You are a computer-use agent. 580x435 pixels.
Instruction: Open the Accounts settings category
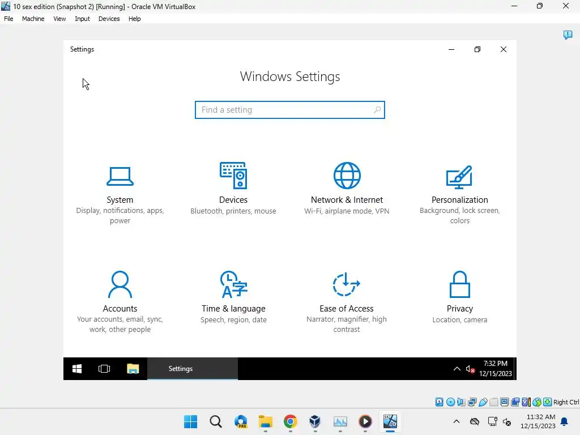[x=120, y=302]
